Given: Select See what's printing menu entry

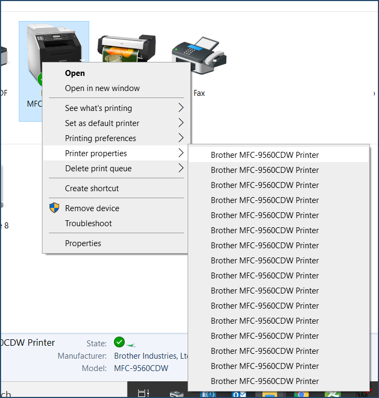Looking at the screenshot, I should 98,108.
